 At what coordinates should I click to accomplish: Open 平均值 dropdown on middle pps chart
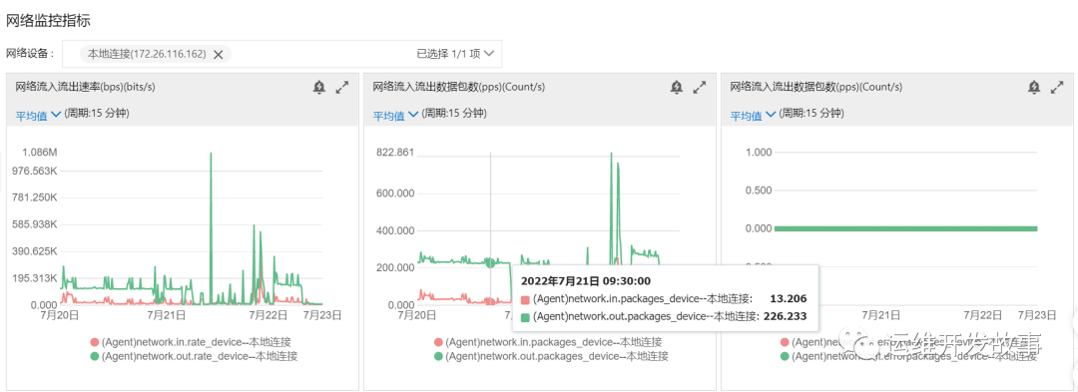click(396, 116)
